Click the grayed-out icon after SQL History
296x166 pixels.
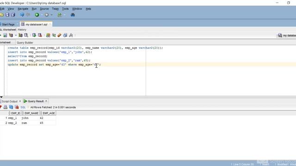(71, 35)
